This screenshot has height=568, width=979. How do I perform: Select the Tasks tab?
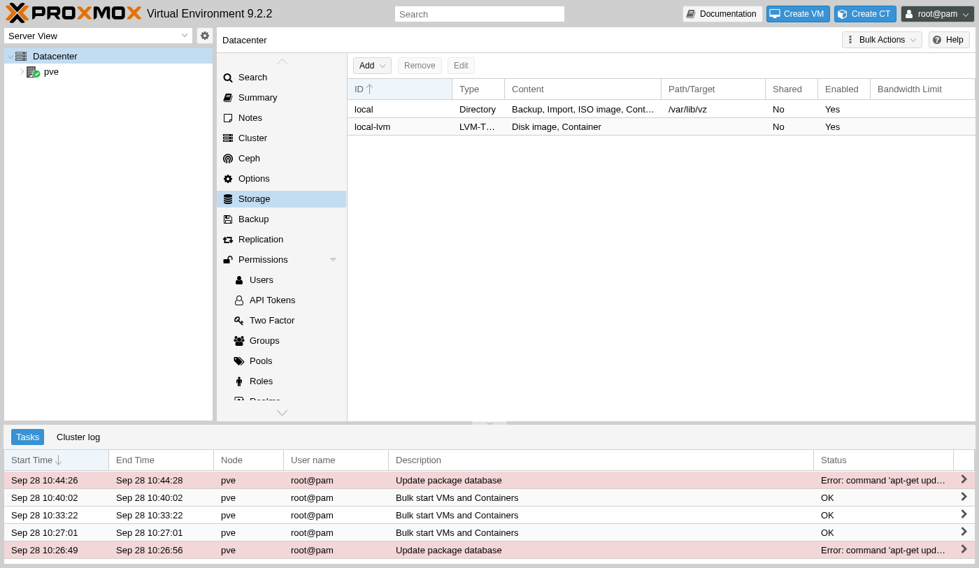pyautogui.click(x=27, y=437)
